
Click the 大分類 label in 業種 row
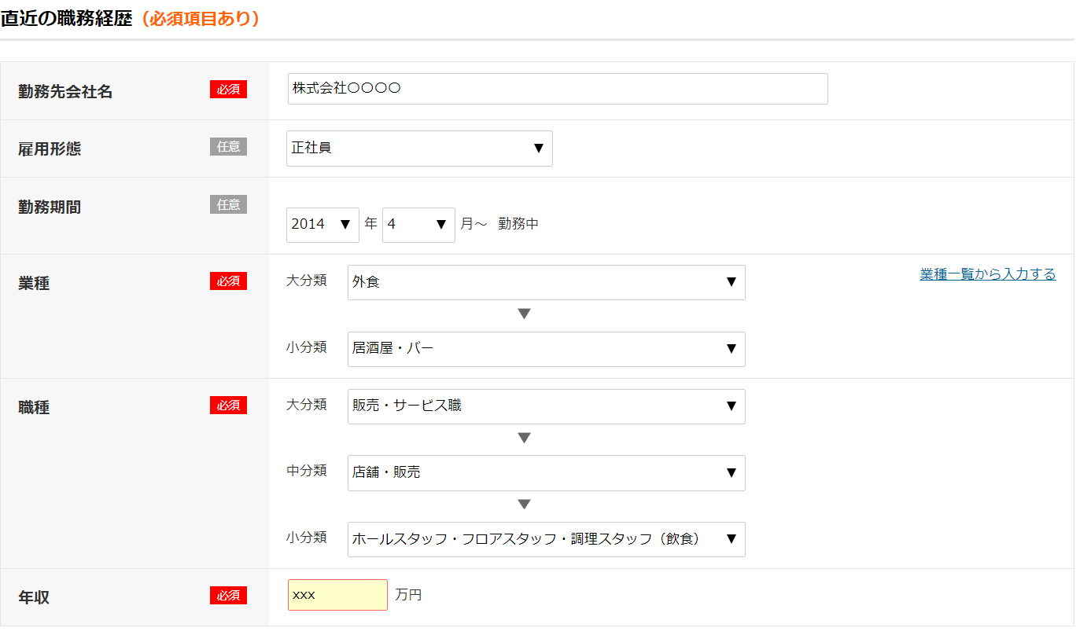coord(307,281)
